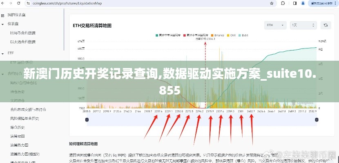
Task: Click the x-axis label 2207.4
Action: pyautogui.click(x=158, y=112)
